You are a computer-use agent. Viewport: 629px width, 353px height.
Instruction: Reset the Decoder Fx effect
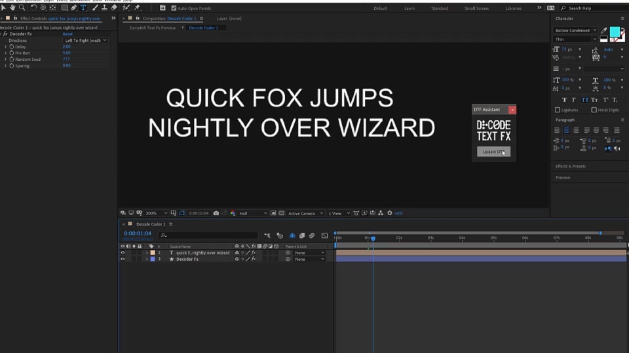click(x=67, y=34)
